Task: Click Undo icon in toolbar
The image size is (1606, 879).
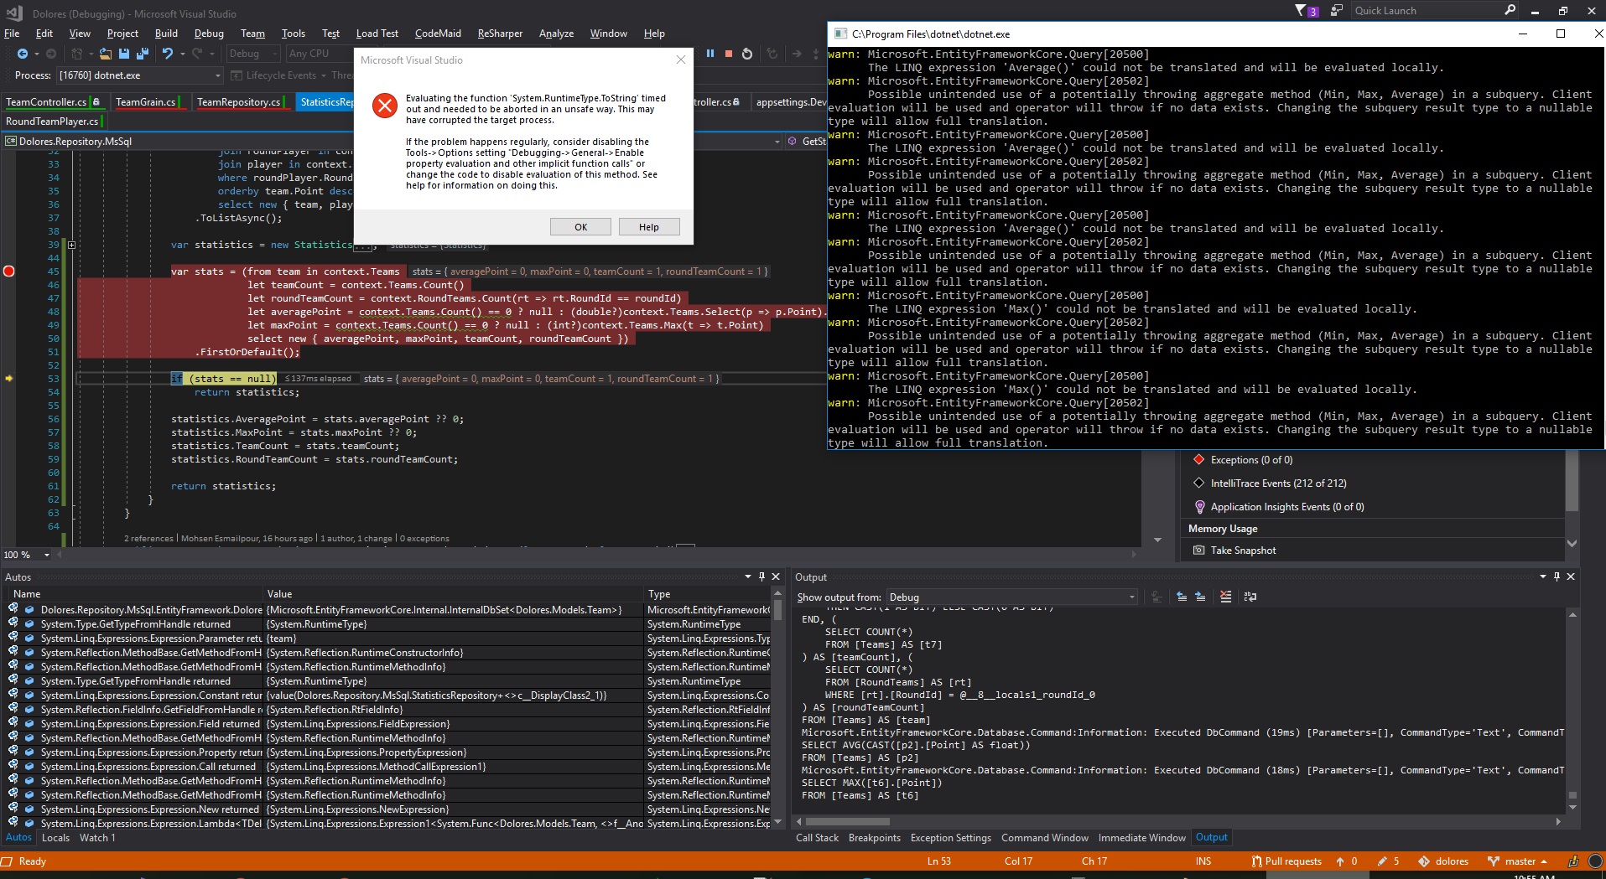Action: point(168,54)
